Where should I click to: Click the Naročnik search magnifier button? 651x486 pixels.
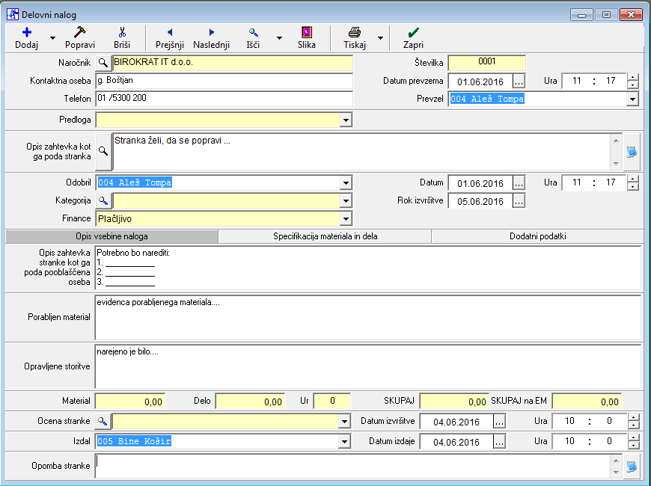(104, 63)
